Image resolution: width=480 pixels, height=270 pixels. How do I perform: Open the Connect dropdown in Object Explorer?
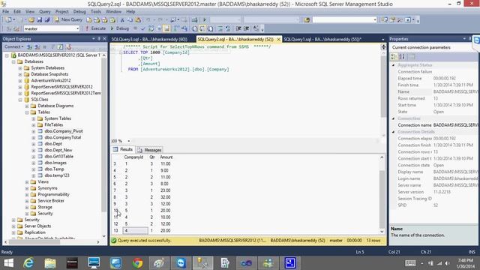click(14, 46)
